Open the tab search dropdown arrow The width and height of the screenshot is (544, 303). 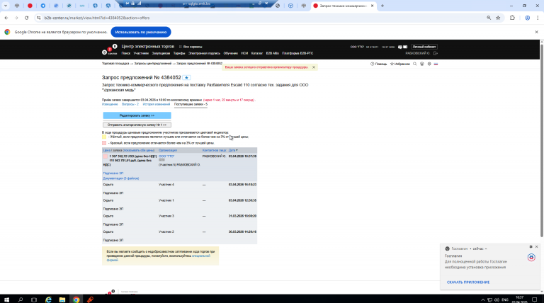(6, 6)
